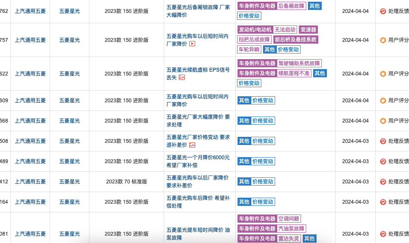Click the red 处理反馈 status icon in row 489

[383, 161]
